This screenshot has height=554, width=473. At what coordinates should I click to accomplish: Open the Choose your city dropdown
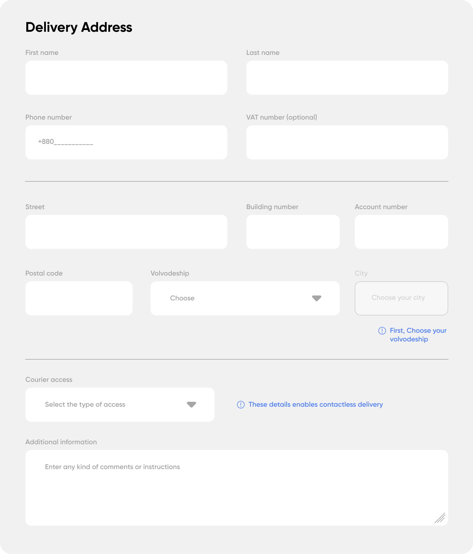401,298
